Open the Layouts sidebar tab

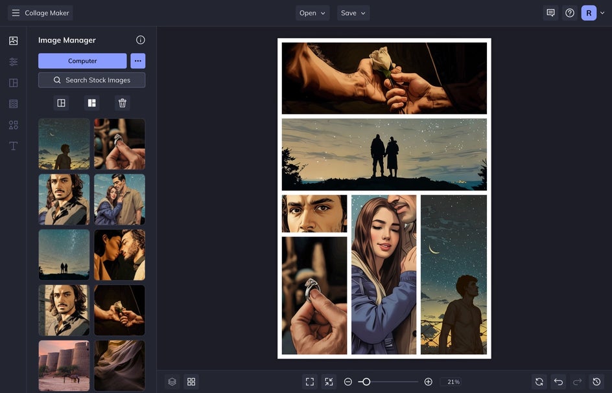pos(13,83)
